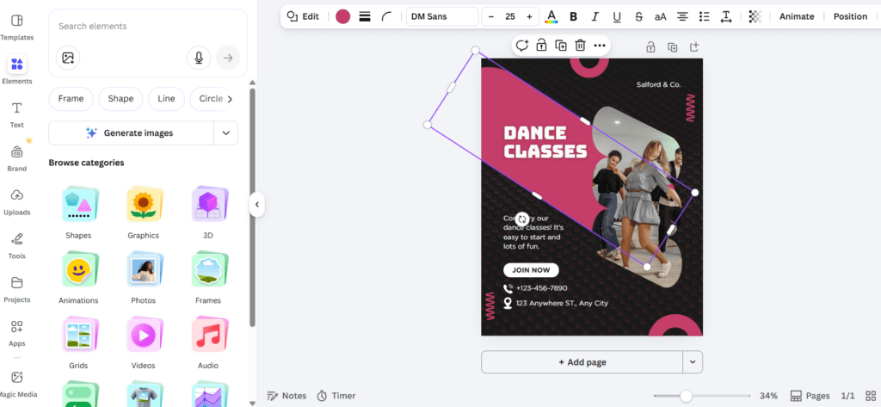The height and width of the screenshot is (407, 881).
Task: Open the Elements tab in sidebar
Action: click(16, 69)
